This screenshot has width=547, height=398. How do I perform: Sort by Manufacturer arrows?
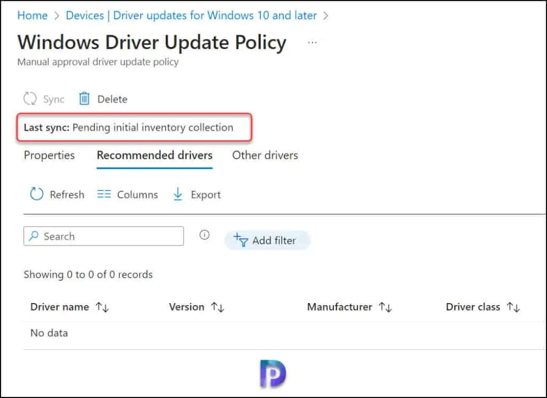click(386, 307)
